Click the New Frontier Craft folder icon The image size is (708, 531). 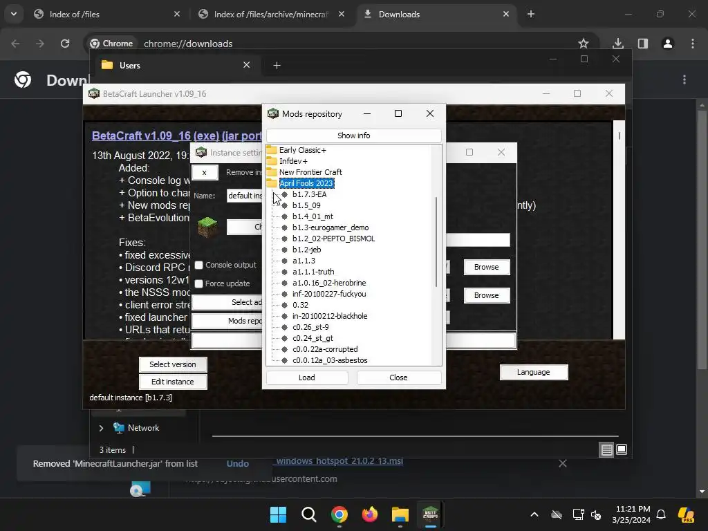point(272,172)
